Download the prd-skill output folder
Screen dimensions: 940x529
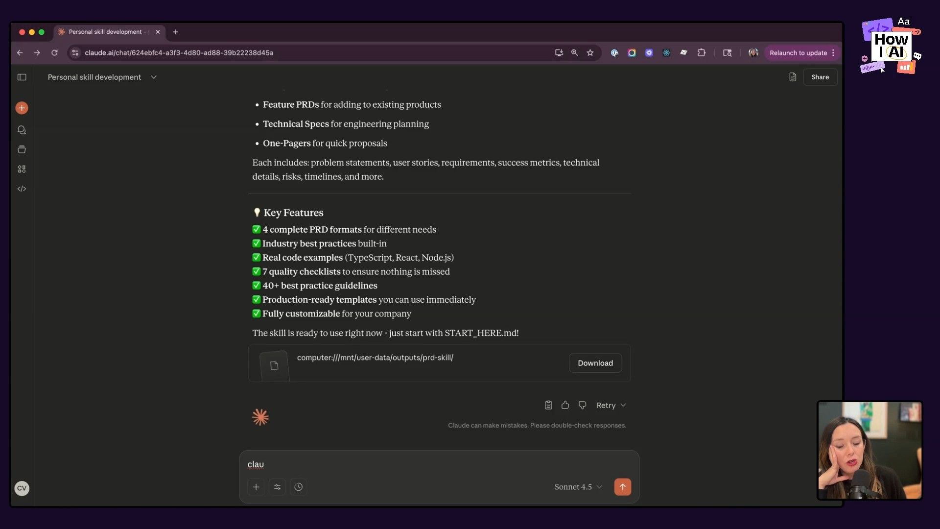pyautogui.click(x=595, y=363)
